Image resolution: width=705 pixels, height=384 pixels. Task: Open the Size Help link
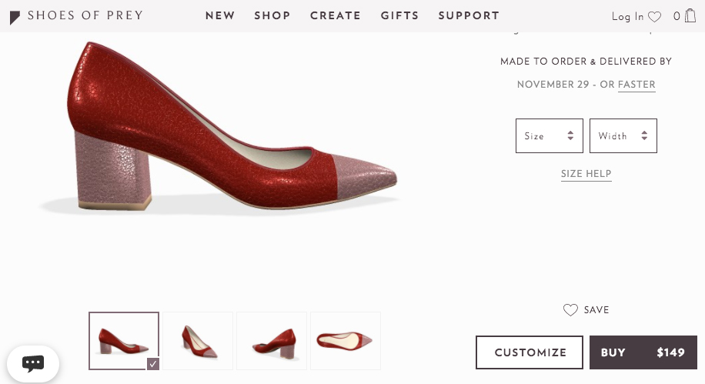[x=586, y=174]
